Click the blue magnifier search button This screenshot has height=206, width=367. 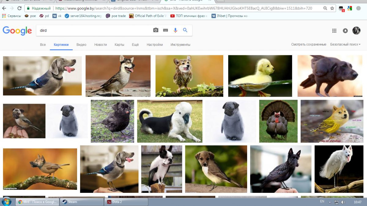[185, 30]
